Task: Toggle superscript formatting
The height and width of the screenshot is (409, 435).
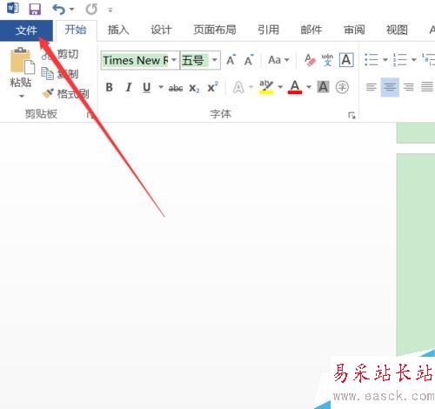Action: (x=212, y=87)
